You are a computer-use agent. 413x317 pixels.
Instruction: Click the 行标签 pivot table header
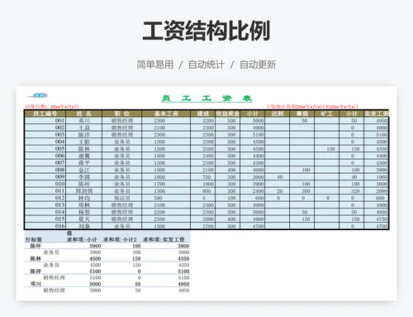tap(34, 239)
